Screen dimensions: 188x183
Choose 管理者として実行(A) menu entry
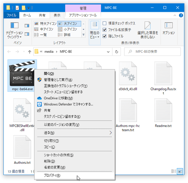[x=75, y=80]
